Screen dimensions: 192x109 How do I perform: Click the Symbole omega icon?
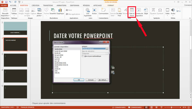[160, 10]
